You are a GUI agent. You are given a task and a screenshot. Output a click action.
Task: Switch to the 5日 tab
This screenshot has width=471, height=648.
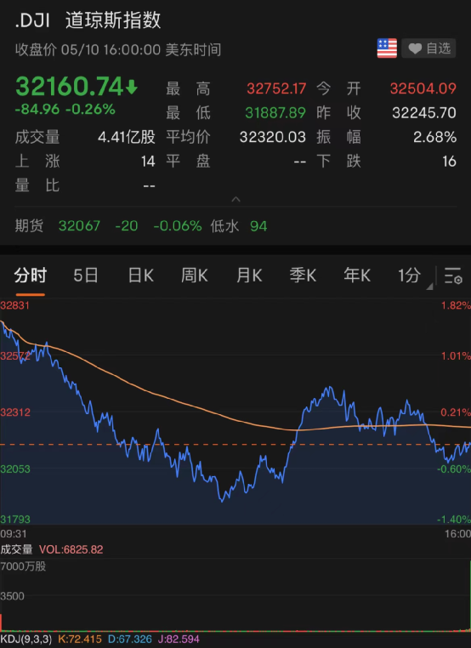[x=86, y=276]
